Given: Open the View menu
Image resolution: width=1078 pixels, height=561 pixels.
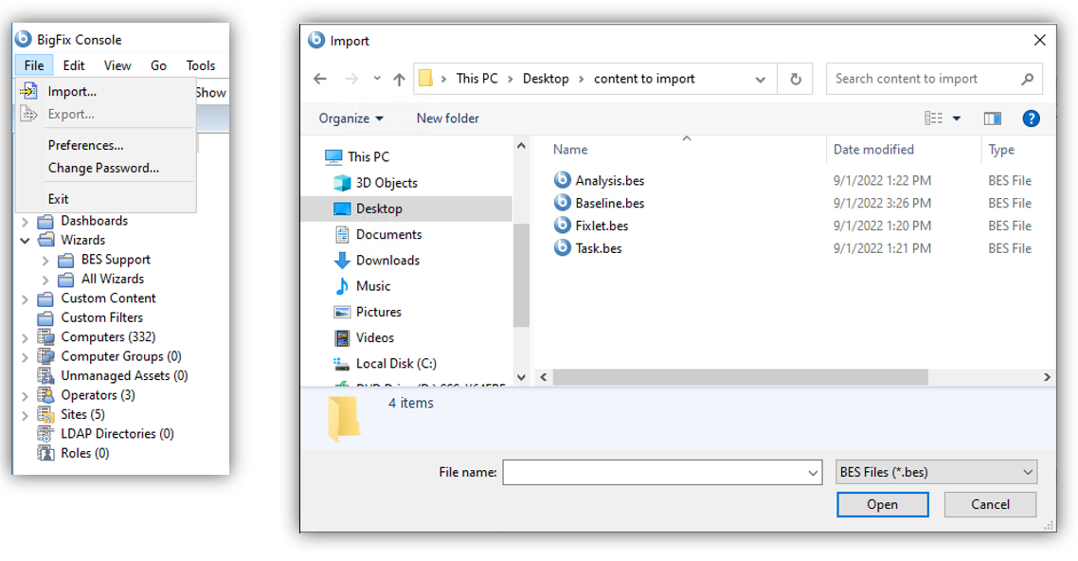Looking at the screenshot, I should click(x=117, y=65).
